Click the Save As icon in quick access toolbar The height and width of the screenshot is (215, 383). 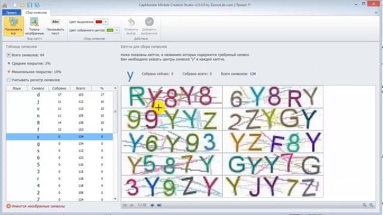(37, 5)
